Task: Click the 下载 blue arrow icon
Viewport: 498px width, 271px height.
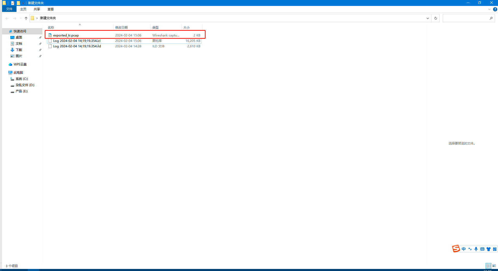Action: click(x=12, y=50)
